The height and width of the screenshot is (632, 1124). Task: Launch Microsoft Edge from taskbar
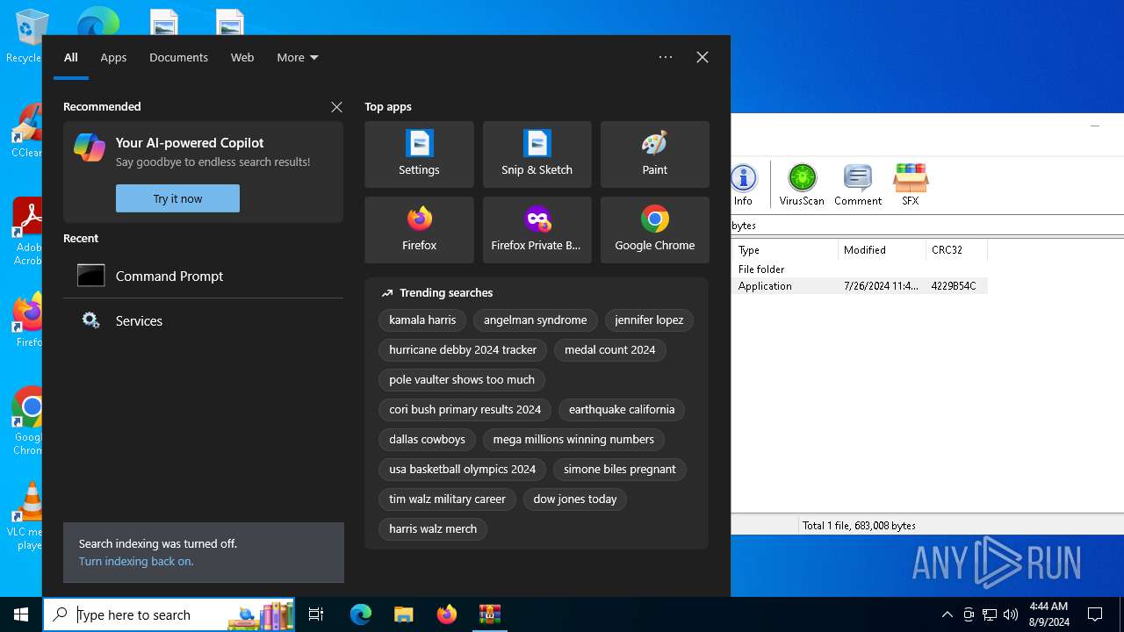pos(361,614)
